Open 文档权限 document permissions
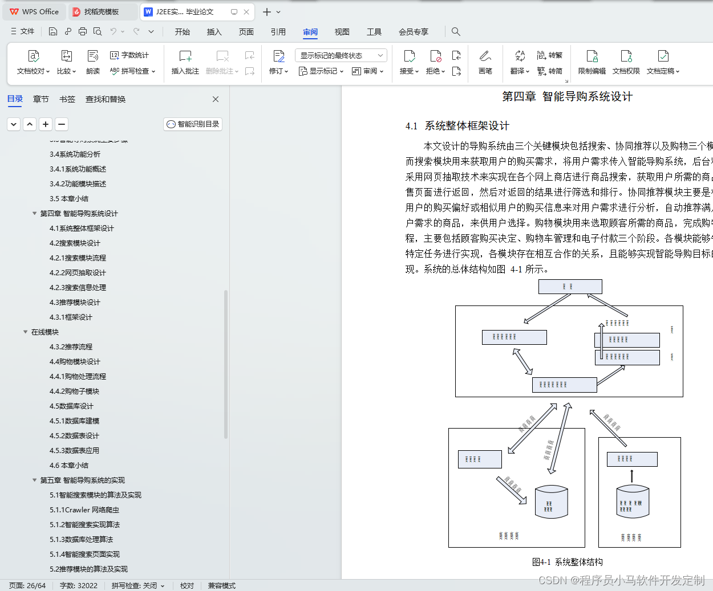The width and height of the screenshot is (713, 591). point(626,63)
